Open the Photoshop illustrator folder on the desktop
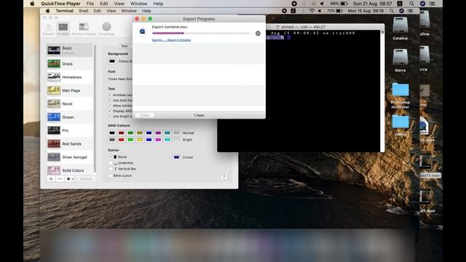This screenshot has height=262, width=466. coord(400,95)
